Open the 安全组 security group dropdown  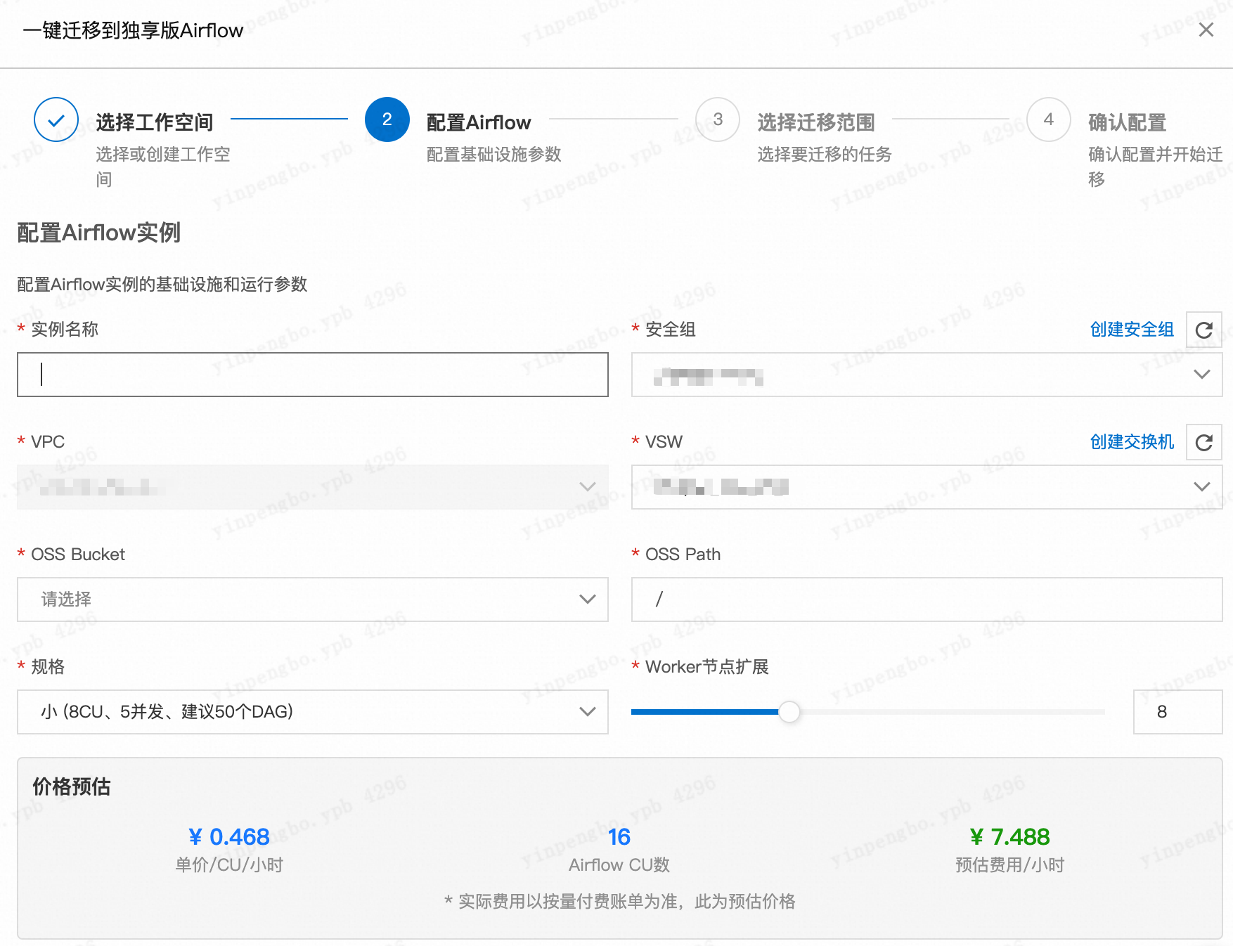[927, 375]
